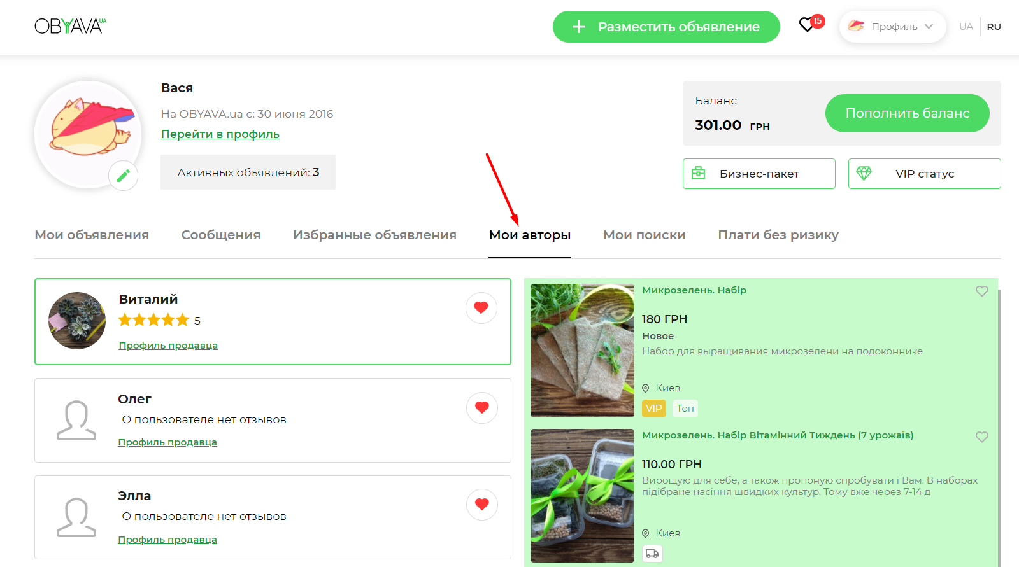
Task: Unfavorite author Виталий with heart button
Action: click(x=481, y=308)
